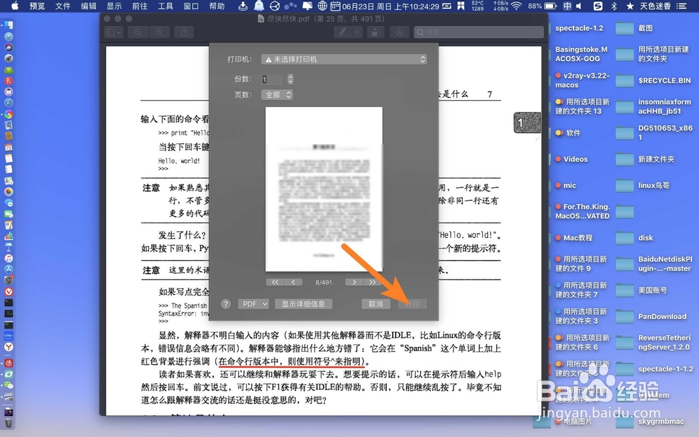Open the 前往 menu
Viewport: 699px width, 437px height.
click(x=140, y=6)
